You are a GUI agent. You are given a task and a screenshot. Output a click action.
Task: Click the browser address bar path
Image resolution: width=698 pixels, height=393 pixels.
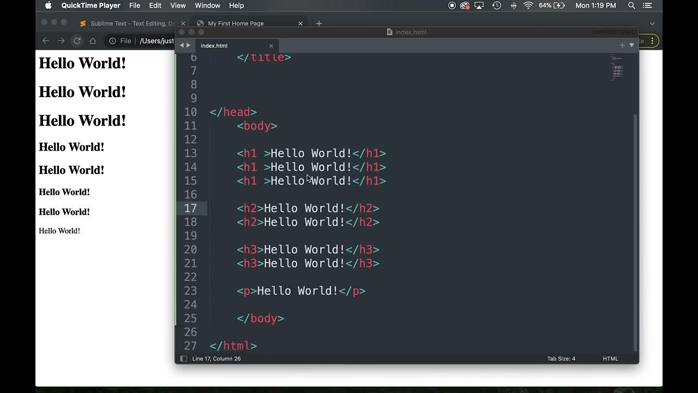[x=157, y=41]
